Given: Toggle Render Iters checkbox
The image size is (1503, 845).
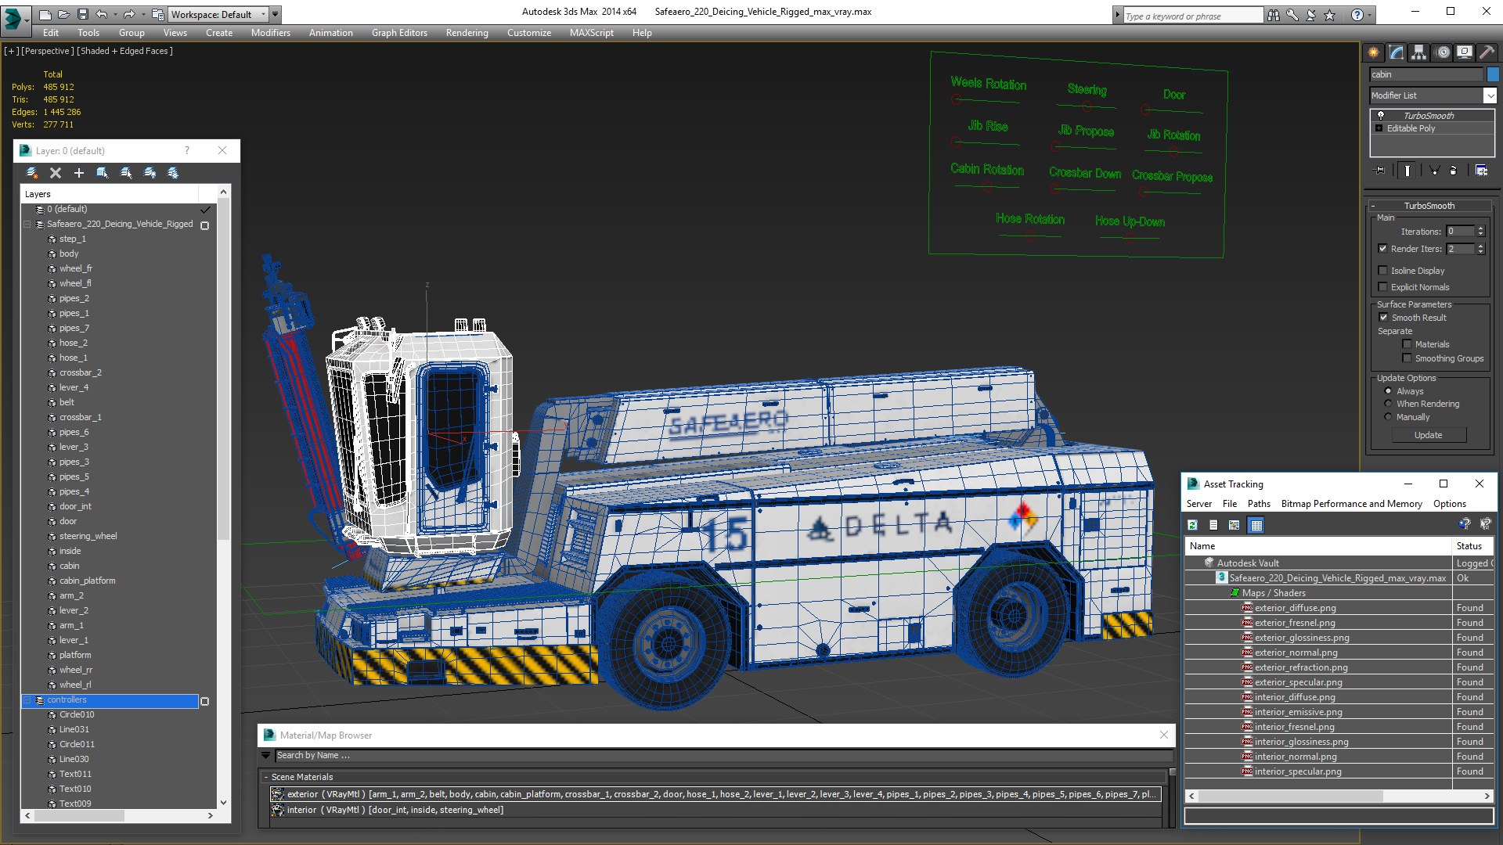Looking at the screenshot, I should (1382, 249).
